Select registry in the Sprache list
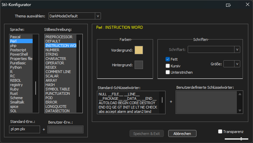This screenshot has width=253, height=143. click(21, 85)
